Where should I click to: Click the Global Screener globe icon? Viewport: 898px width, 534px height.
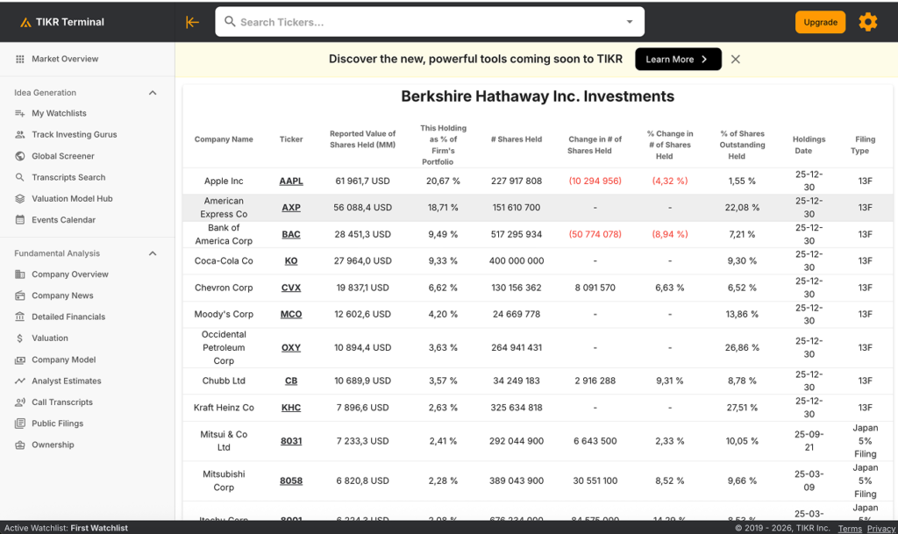click(x=20, y=156)
